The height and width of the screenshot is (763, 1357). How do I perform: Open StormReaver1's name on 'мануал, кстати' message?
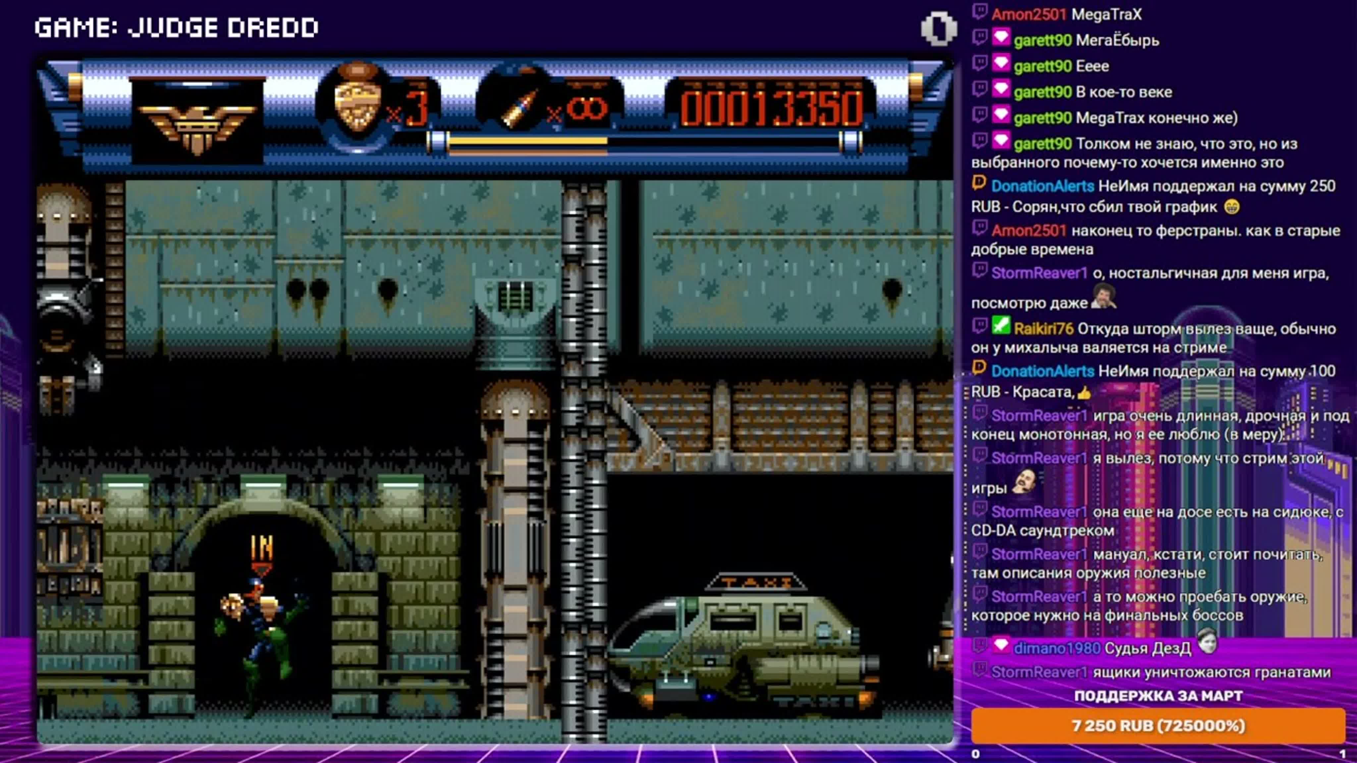coord(1039,554)
